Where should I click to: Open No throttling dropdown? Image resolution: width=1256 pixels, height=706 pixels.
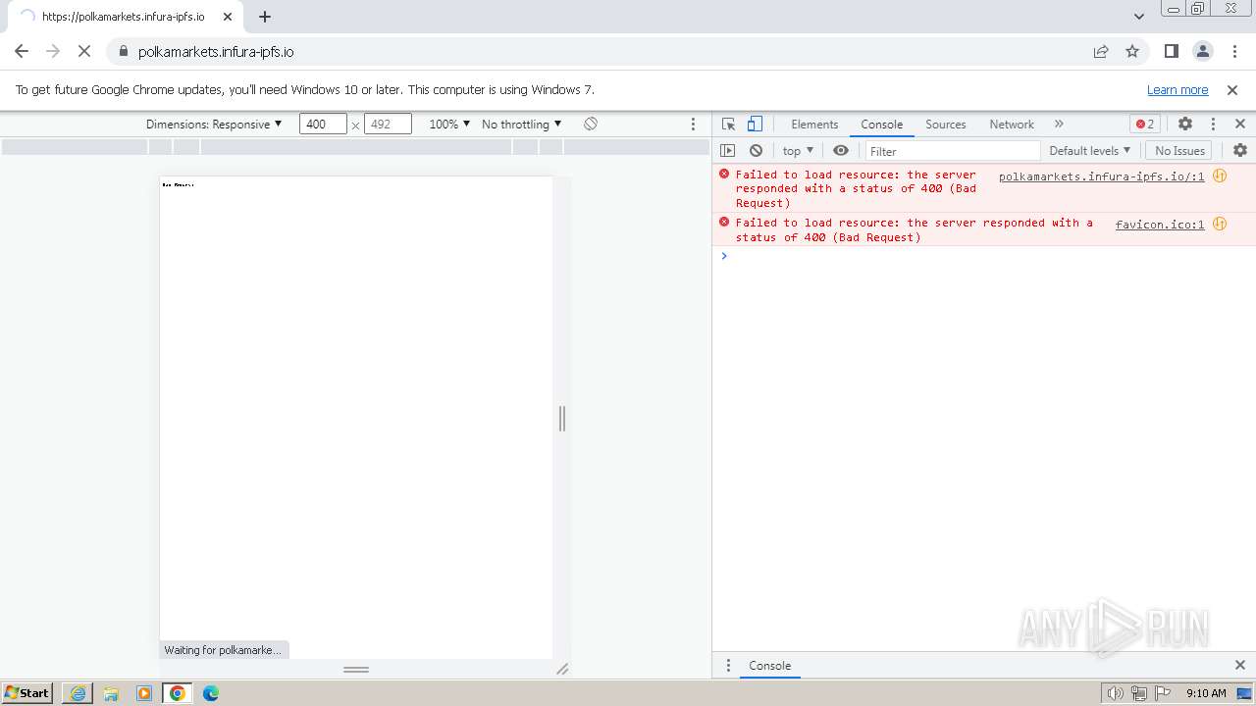pyautogui.click(x=521, y=124)
